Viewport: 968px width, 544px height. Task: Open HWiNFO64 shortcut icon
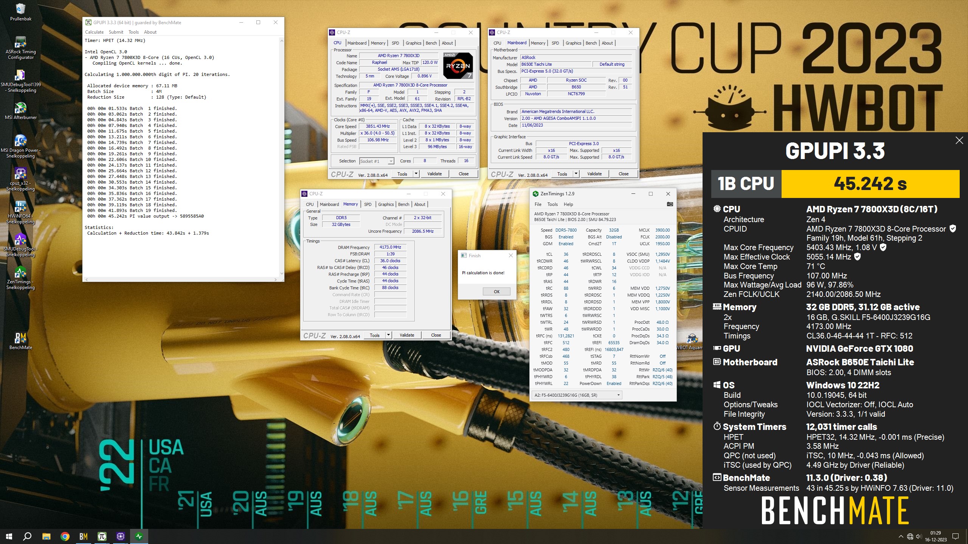coord(20,212)
